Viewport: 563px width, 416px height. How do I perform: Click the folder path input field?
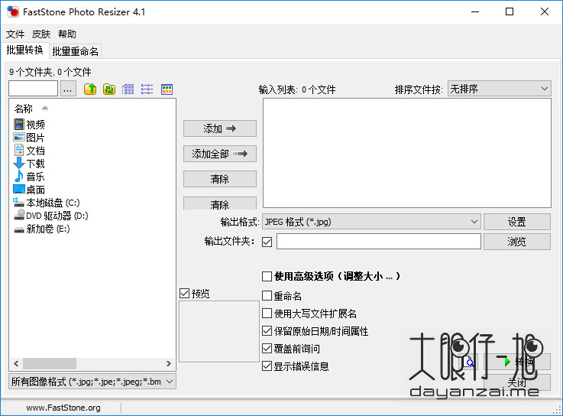pos(33,89)
